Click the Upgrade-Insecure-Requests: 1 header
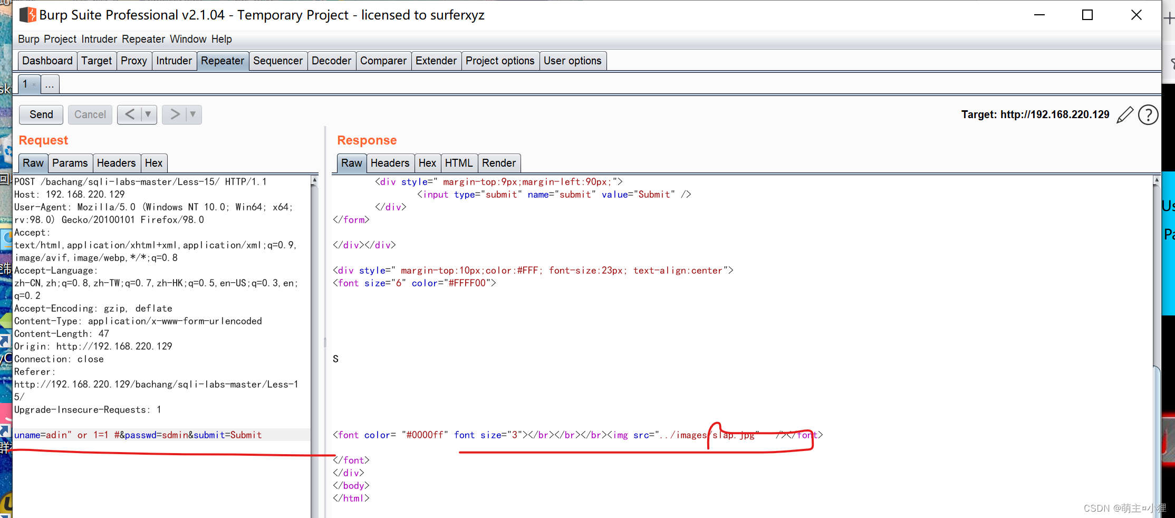This screenshot has height=518, width=1175. [x=88, y=409]
